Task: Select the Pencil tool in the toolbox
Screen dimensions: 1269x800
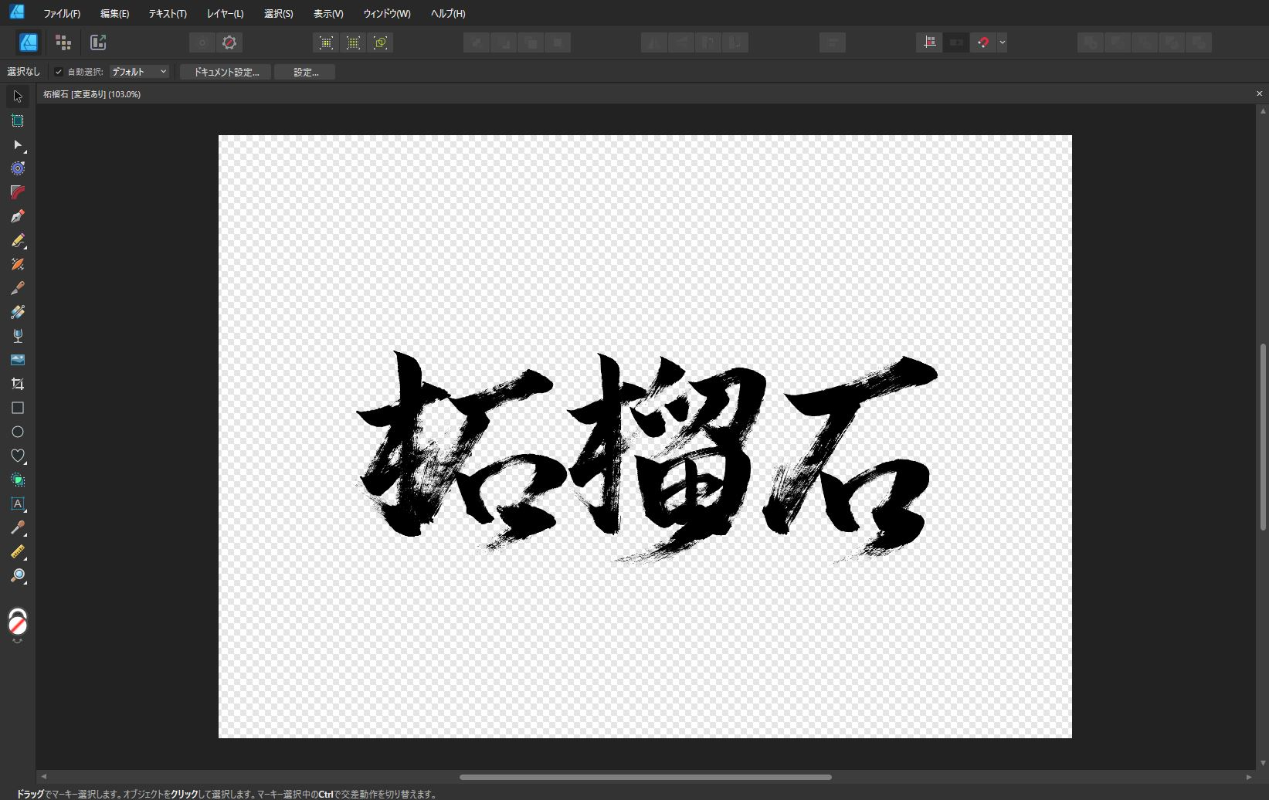Action: tap(18, 241)
